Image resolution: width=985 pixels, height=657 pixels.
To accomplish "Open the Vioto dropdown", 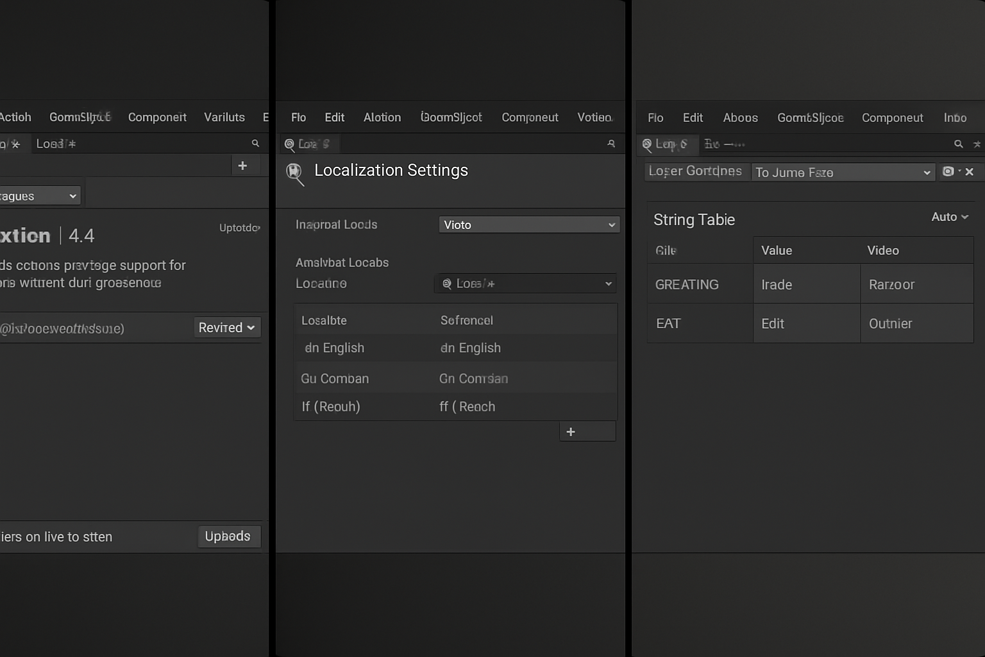I will click(528, 225).
